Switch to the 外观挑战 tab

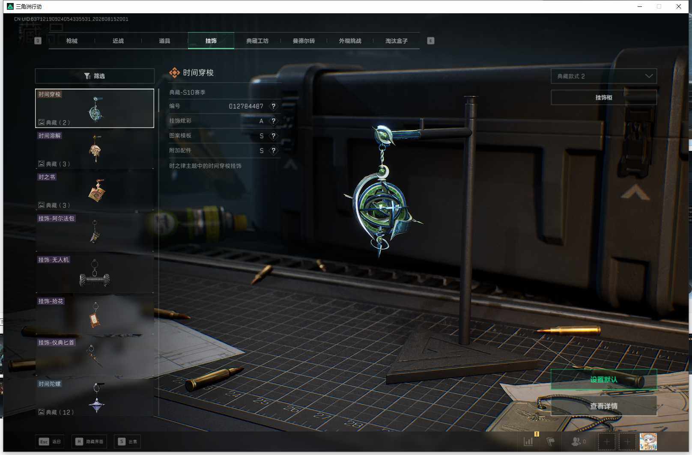[x=350, y=41]
